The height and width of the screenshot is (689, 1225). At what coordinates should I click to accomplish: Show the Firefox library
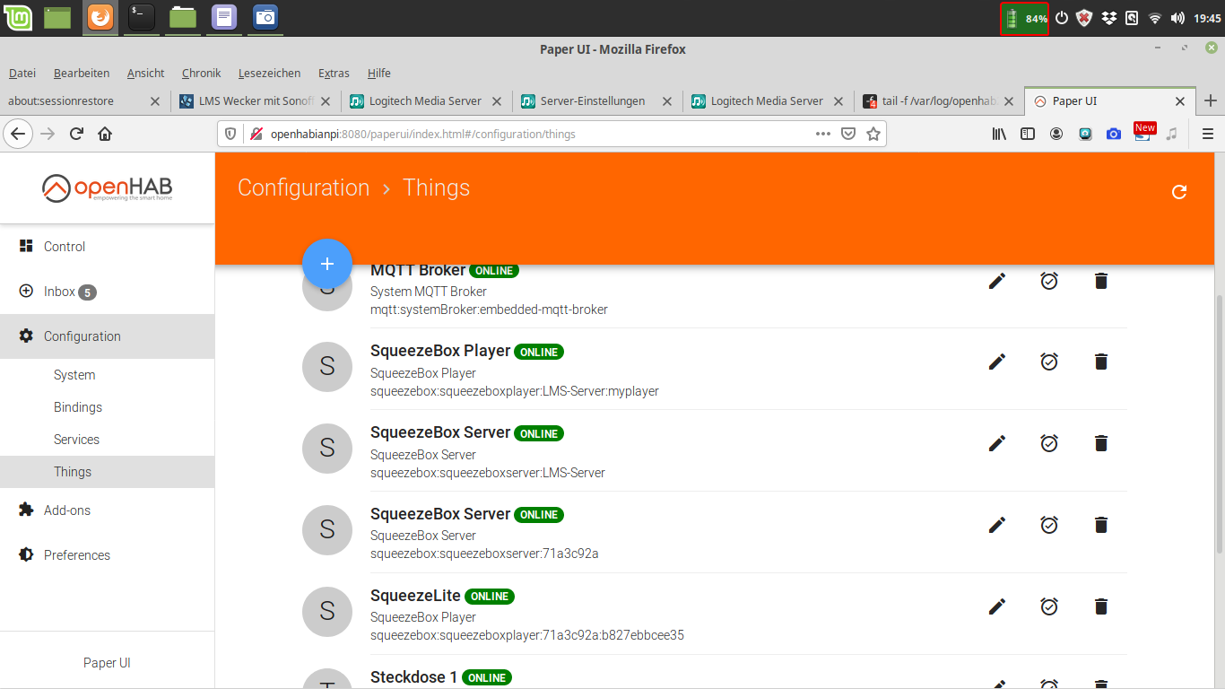[998, 134]
